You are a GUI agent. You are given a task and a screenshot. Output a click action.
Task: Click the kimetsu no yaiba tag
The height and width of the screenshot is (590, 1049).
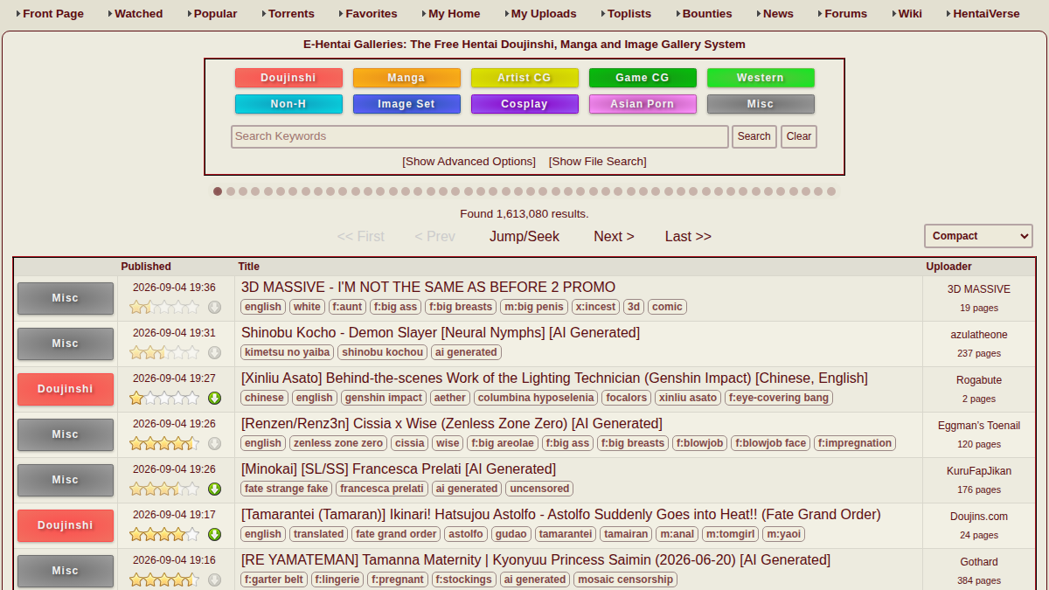point(288,352)
